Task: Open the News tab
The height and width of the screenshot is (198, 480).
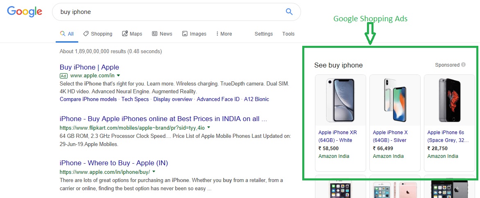Action: coord(162,34)
